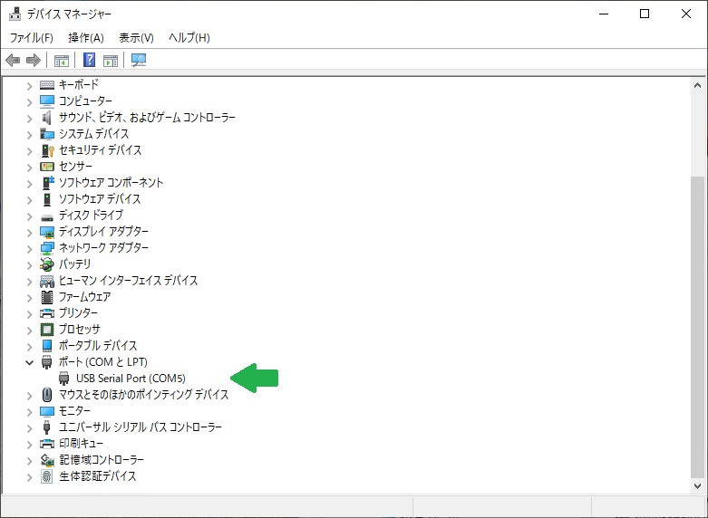Open the ヘルプ(H) menu
The image size is (708, 518).
[x=189, y=38]
